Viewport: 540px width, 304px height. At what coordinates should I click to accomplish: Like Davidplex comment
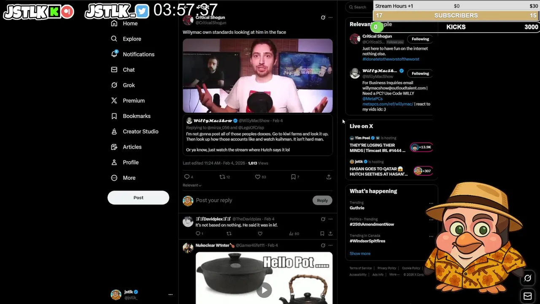pos(260,233)
